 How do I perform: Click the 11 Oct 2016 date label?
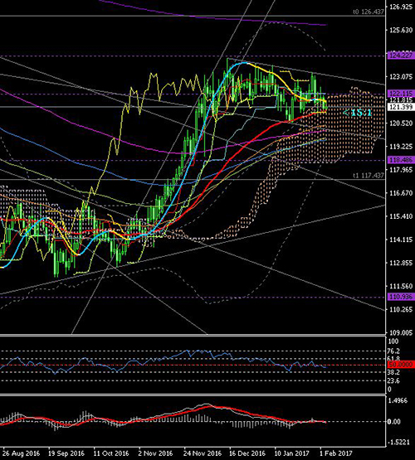point(111,453)
